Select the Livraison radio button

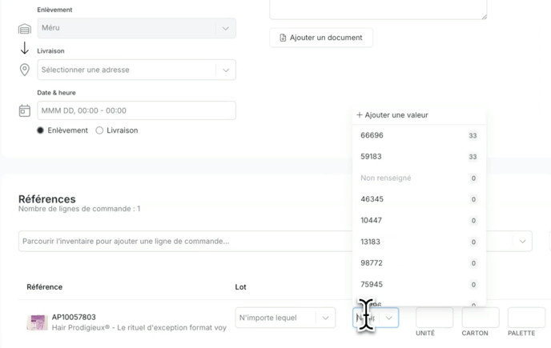click(x=99, y=130)
